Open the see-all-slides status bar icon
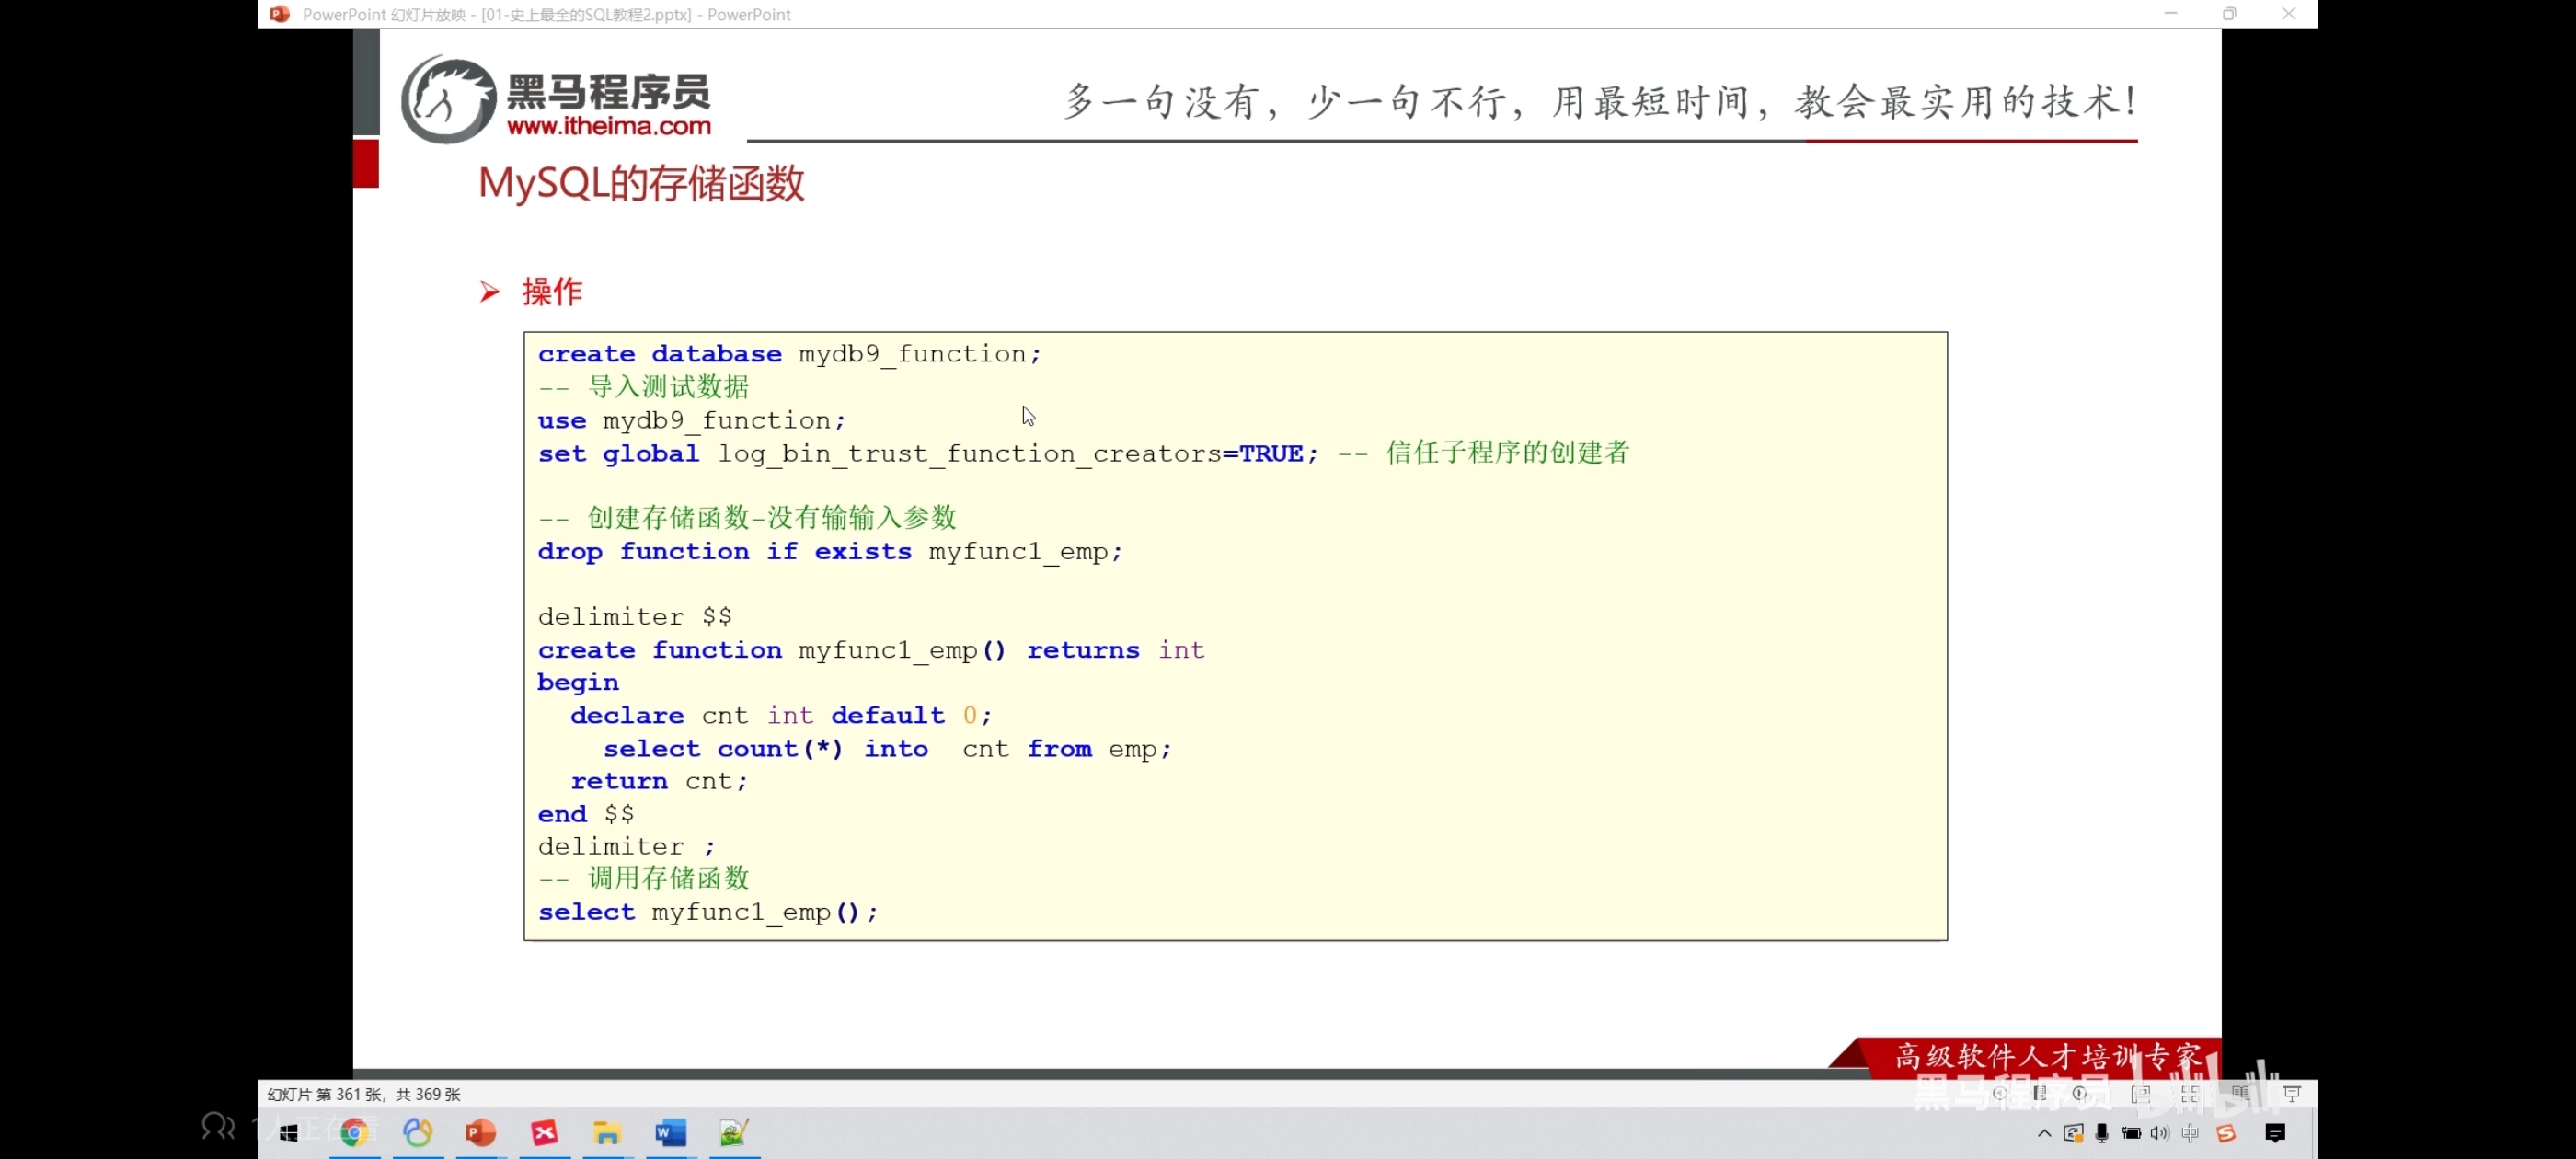Viewport: 2576px width, 1159px height. pyautogui.click(x=2040, y=1094)
